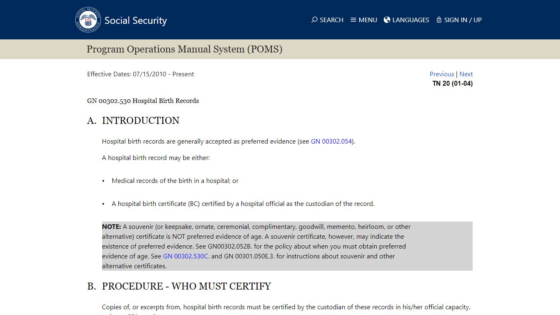Go to SIGN IN / UP
Screen dimensions: 560x315
tap(459, 20)
